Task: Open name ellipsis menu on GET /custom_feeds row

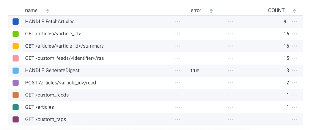Action: tap(177, 95)
